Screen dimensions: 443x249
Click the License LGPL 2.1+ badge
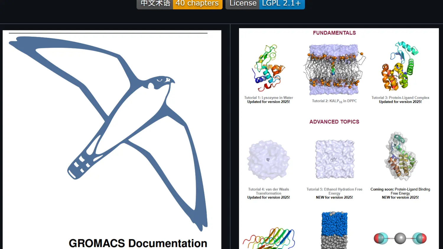(265, 4)
